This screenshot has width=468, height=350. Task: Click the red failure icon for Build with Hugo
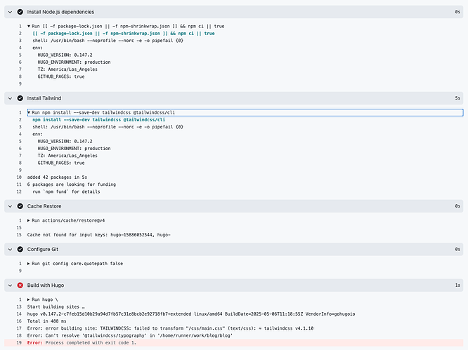(20, 285)
